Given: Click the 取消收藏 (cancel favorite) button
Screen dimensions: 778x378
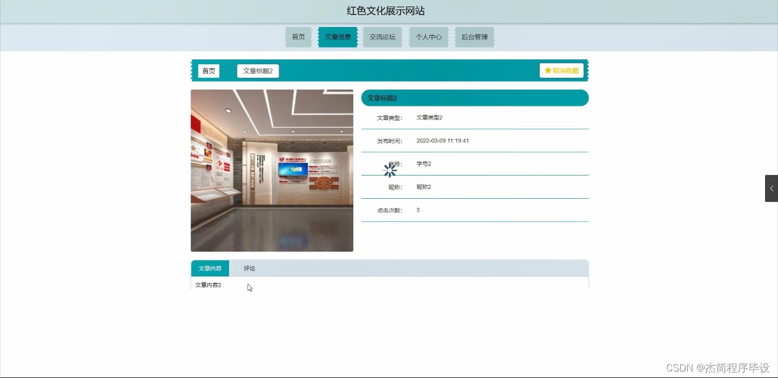Looking at the screenshot, I should click(562, 70).
